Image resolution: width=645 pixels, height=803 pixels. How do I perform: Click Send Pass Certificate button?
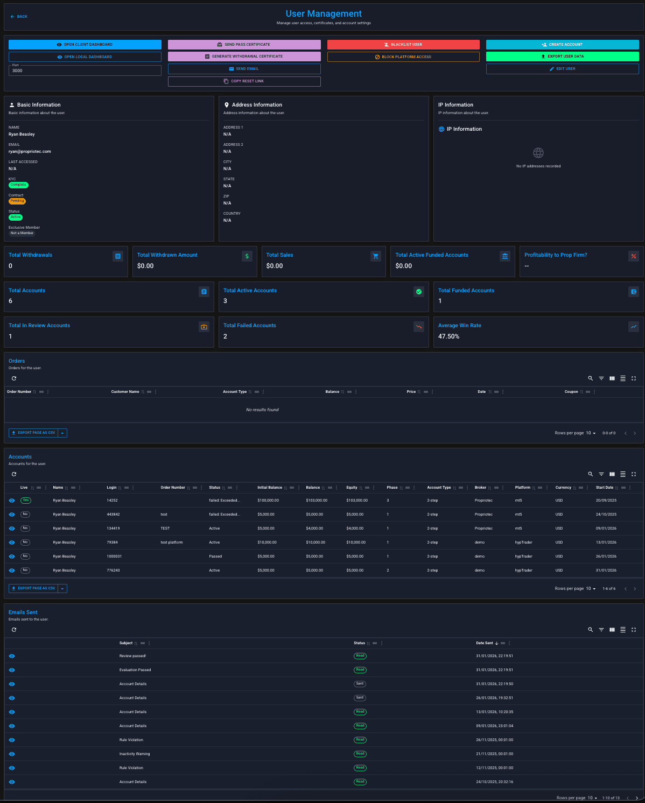coord(244,45)
